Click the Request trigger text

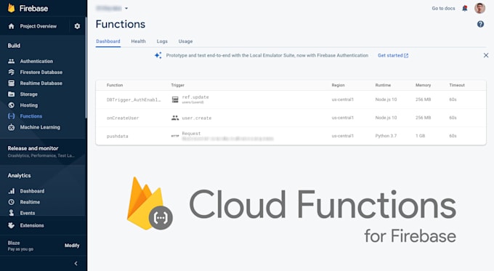click(191, 134)
